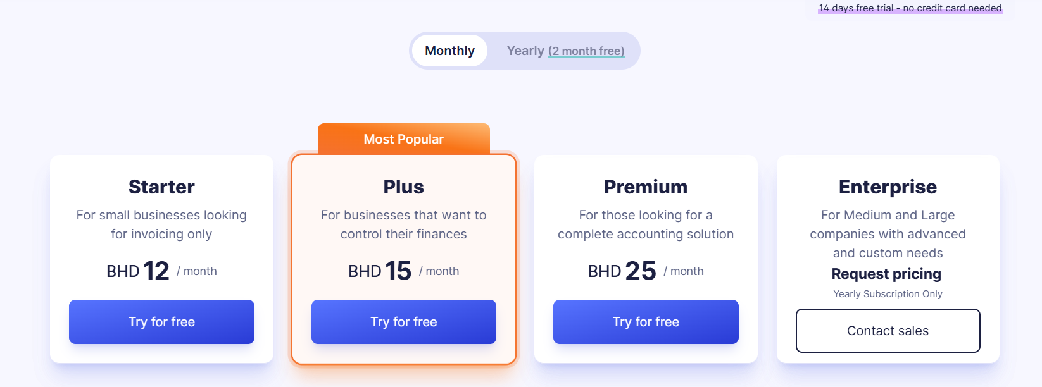Select the Enterprise plan heading

coord(888,187)
